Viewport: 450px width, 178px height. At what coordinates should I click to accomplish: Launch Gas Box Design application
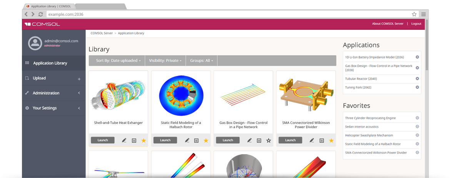(228, 140)
